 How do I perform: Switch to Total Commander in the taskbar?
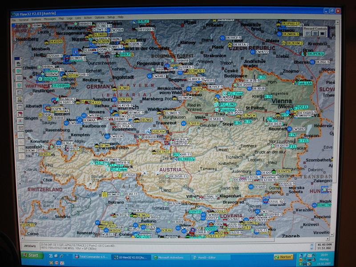[92, 257]
